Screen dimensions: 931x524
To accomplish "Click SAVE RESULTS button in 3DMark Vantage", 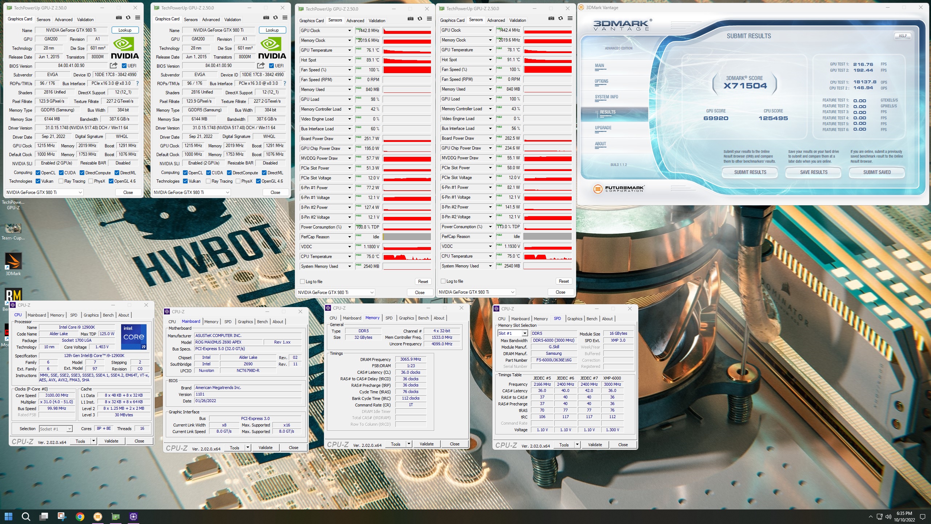I will pos(814,172).
